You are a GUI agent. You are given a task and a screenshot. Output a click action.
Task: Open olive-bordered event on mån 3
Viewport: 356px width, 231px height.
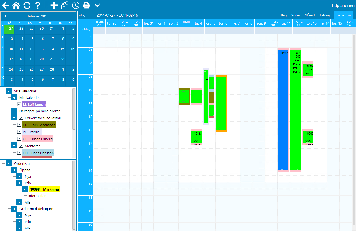[184, 97]
